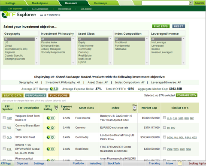This screenshot has width=206, height=166.
Task: Show the FUND FLOWS data view
Action: click(x=59, y=96)
